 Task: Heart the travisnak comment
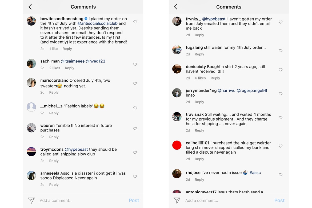tap(281, 118)
